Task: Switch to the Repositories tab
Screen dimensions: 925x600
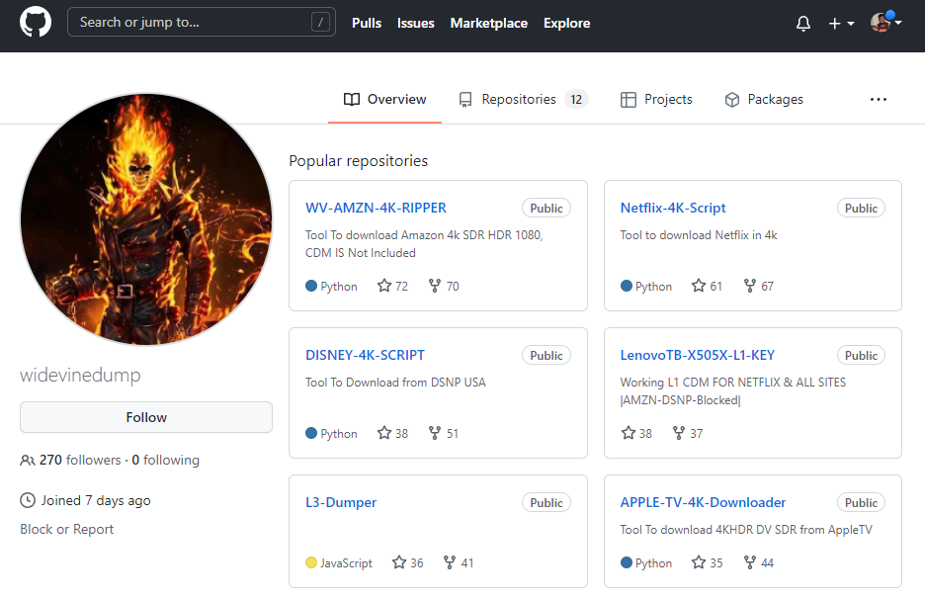Action: pyautogui.click(x=524, y=99)
